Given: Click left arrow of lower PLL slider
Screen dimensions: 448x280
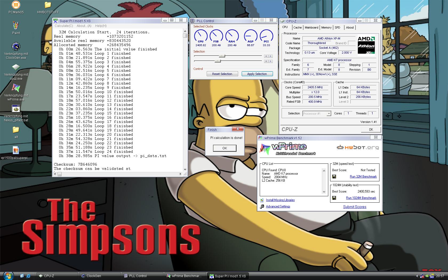Looking at the screenshot, I should pos(266,61).
